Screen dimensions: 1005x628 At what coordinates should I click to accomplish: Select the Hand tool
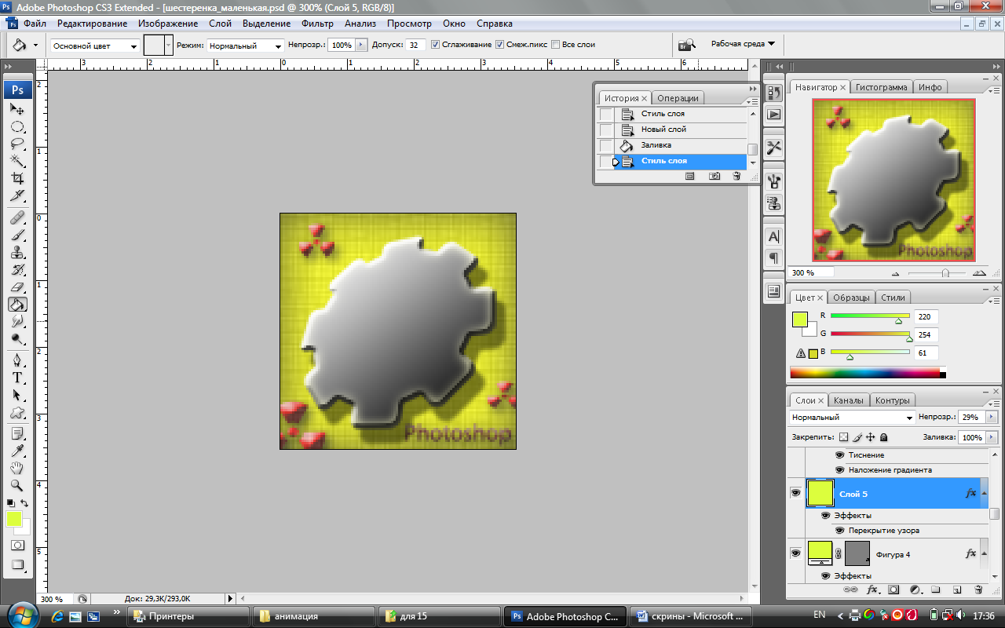[17, 468]
